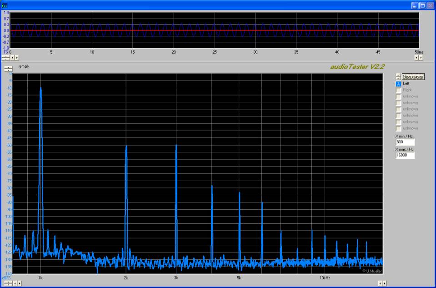This screenshot has width=436, height=288.
Task: Click the 'remark' label text
Action: [x=24, y=66]
